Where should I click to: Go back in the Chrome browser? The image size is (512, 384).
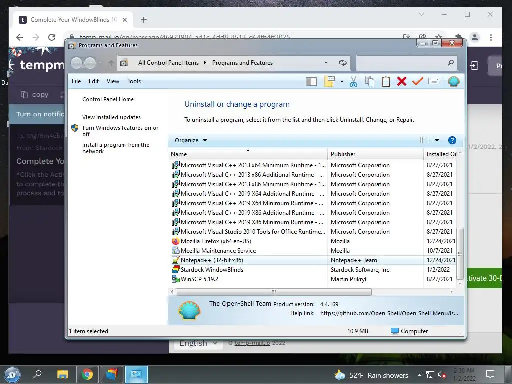point(20,37)
